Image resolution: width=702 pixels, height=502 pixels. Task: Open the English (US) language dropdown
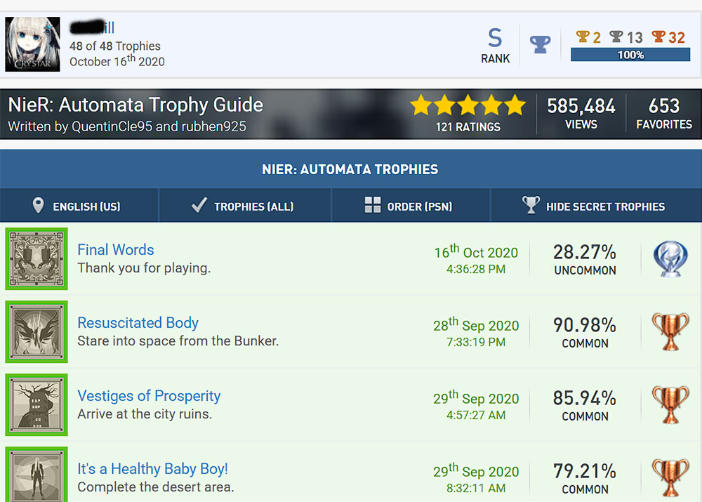point(79,206)
